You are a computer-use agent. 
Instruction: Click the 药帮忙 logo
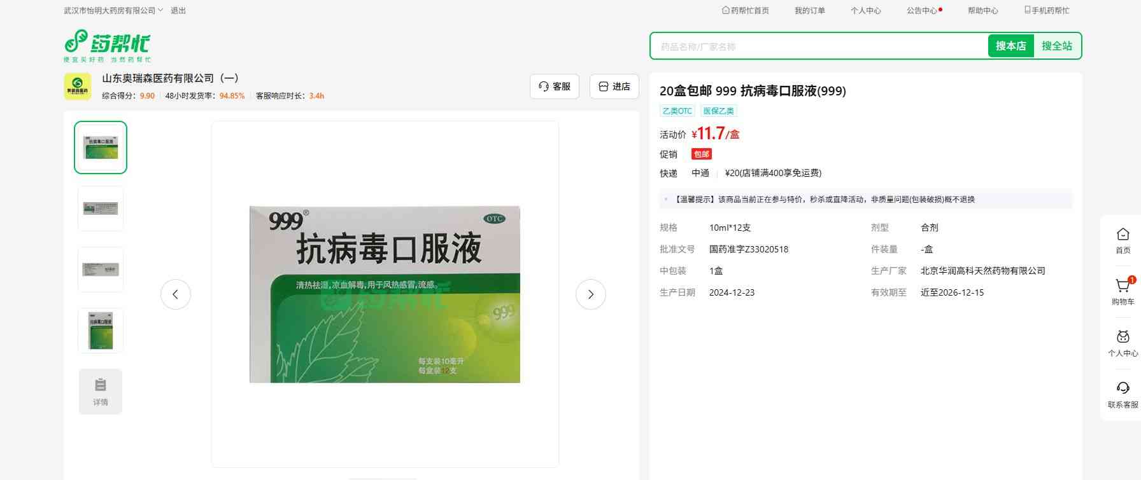point(107,45)
